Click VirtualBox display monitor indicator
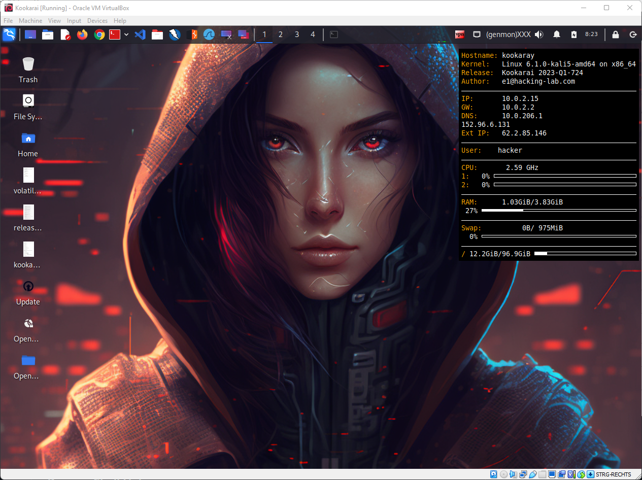This screenshot has width=642, height=480. (552, 474)
